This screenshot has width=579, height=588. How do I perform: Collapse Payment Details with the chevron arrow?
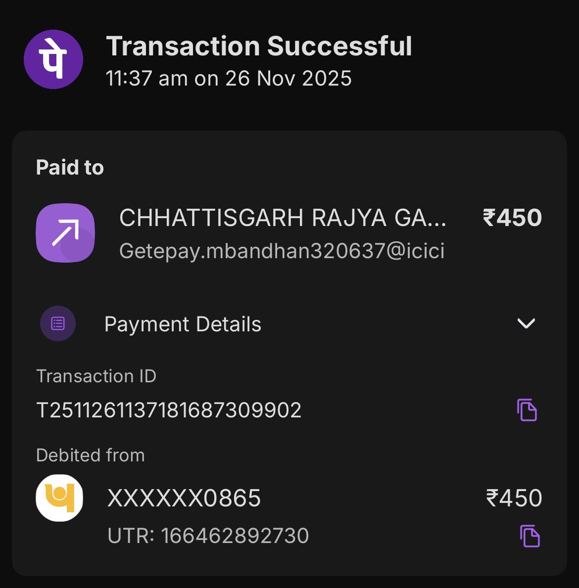526,323
